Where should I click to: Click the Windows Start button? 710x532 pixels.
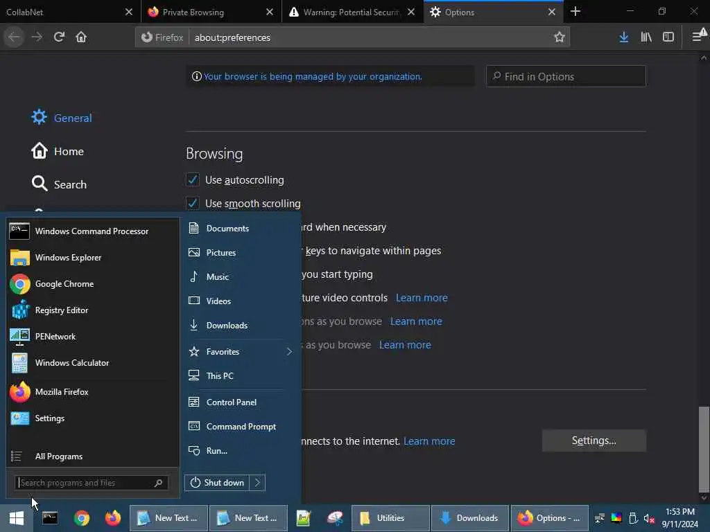(17, 518)
